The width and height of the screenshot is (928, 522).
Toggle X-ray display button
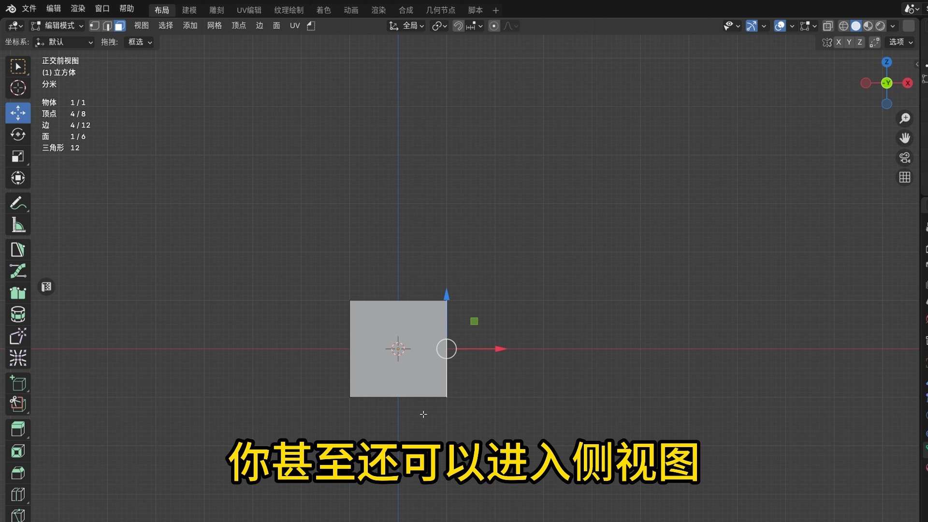pyautogui.click(x=828, y=26)
